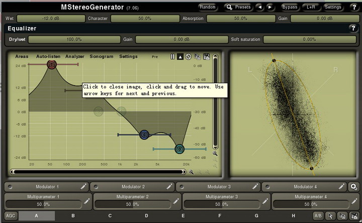Edit Multiparameter 1 with pencil icon
Image resolution: width=362 pixels, height=223 pixels.
pyautogui.click(x=87, y=201)
